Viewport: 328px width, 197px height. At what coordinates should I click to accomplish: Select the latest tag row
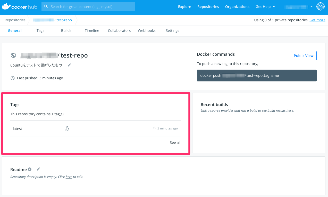[95, 128]
